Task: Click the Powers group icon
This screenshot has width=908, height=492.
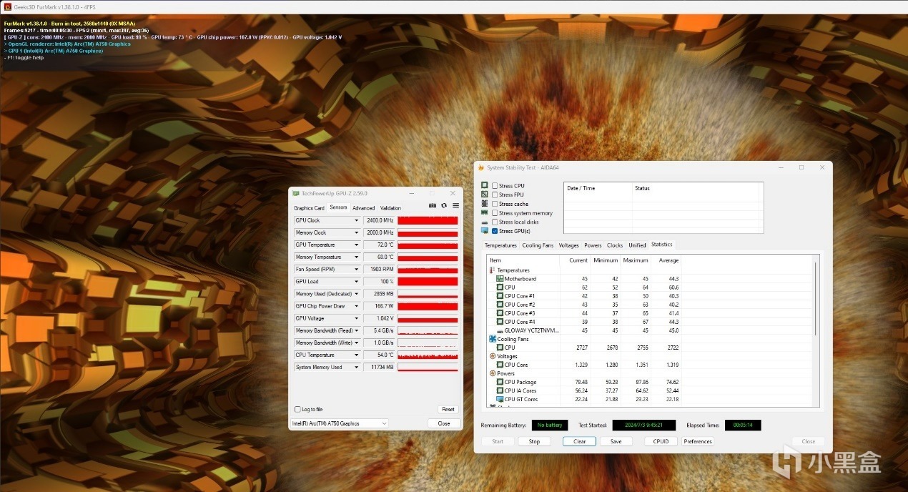Action: click(493, 373)
